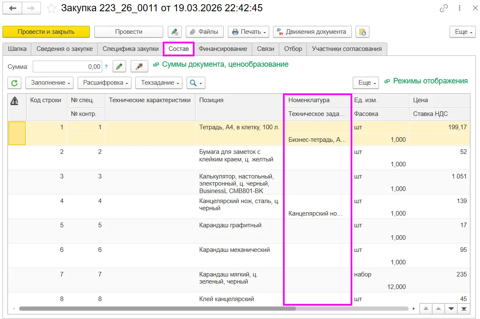Select the Специфика закупки tab
The width and height of the screenshot is (480, 319).
pos(131,49)
